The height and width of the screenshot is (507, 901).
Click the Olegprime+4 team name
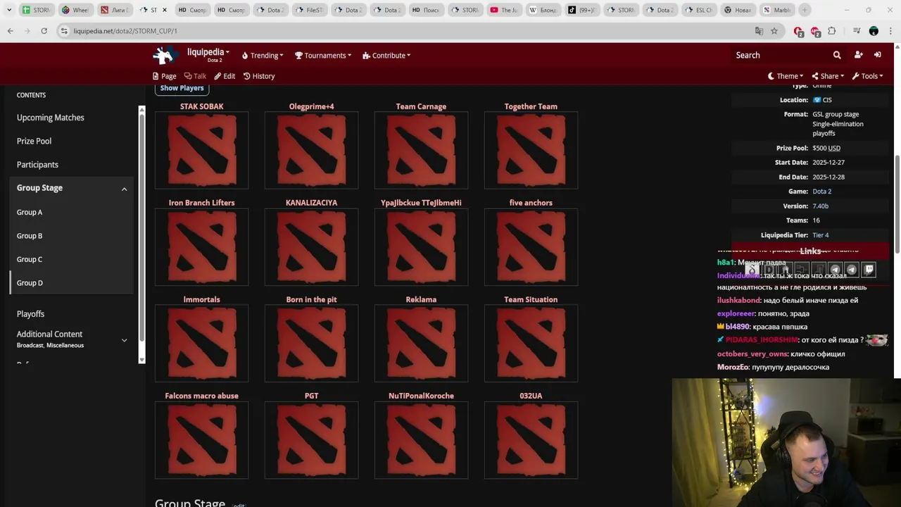tap(311, 106)
